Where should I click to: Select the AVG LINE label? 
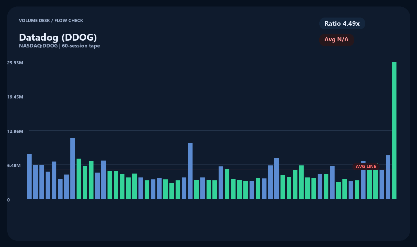tap(366, 166)
